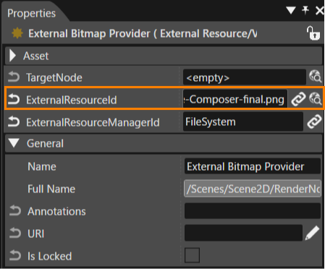This screenshot has height=269, width=325.
Task: Click the Name field containing External Bitmap Provider
Action: 253,166
